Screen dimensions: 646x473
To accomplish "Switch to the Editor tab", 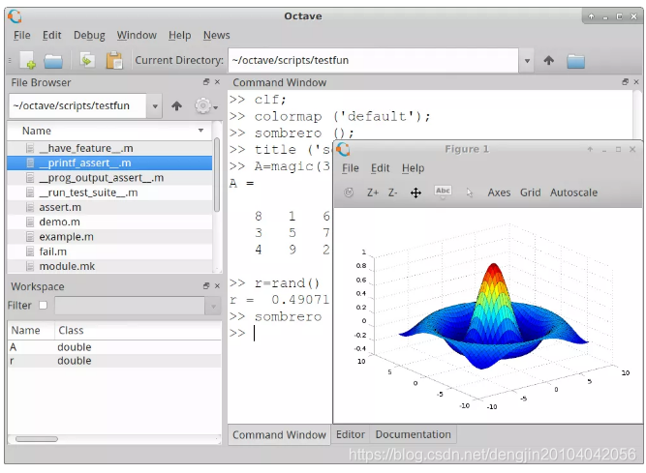I will coord(351,434).
